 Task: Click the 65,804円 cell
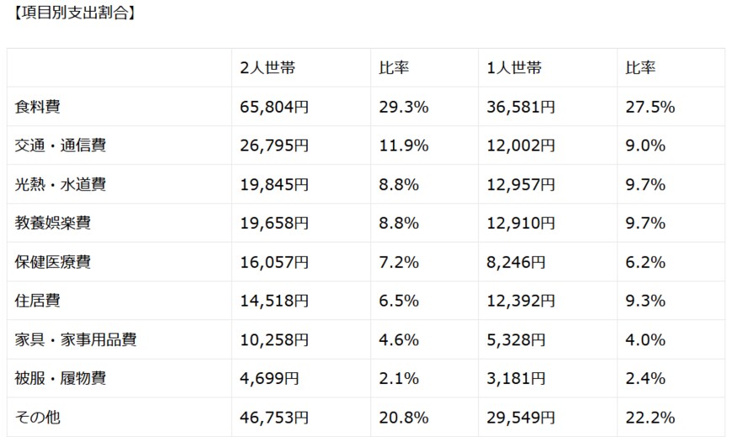(274, 107)
